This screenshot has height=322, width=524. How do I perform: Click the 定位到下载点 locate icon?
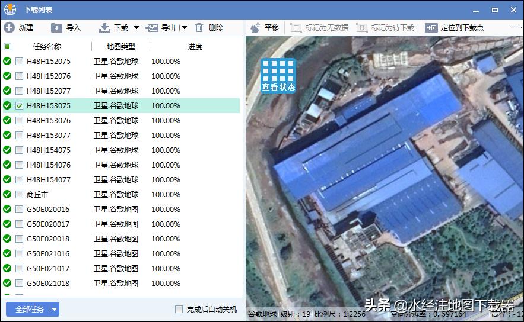431,28
